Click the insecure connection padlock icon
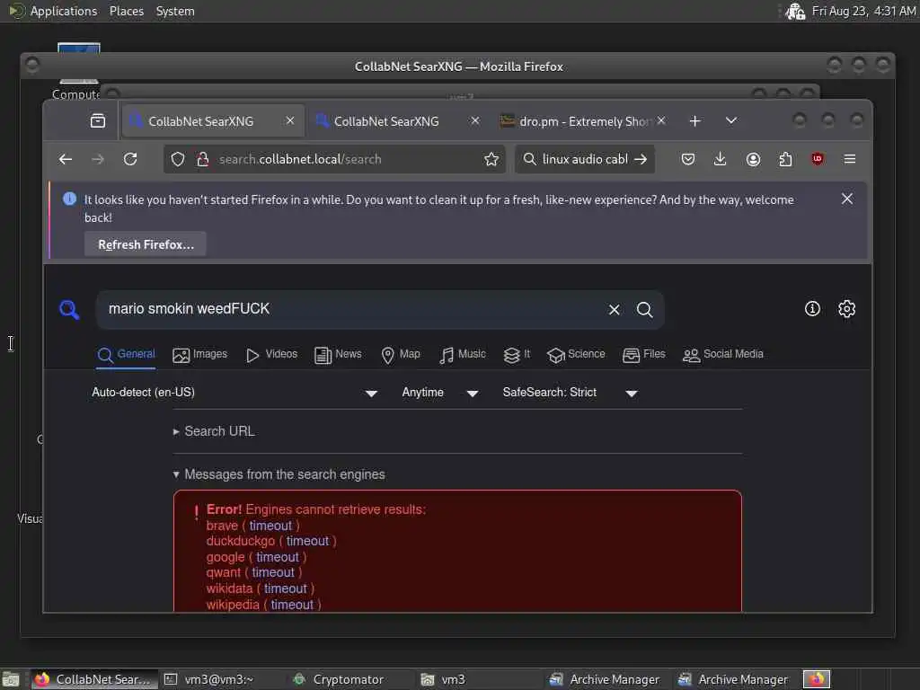Viewport: 920px width, 690px height. (x=202, y=159)
